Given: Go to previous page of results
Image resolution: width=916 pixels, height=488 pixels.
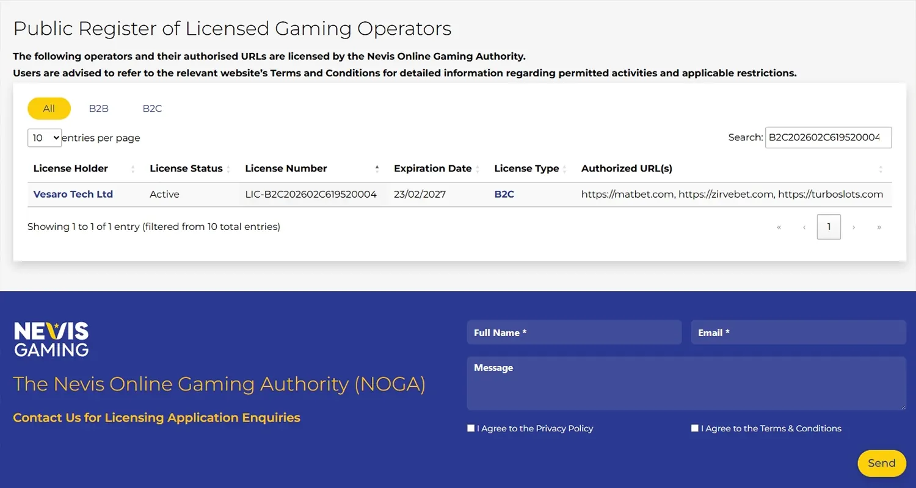Looking at the screenshot, I should pyautogui.click(x=804, y=227).
